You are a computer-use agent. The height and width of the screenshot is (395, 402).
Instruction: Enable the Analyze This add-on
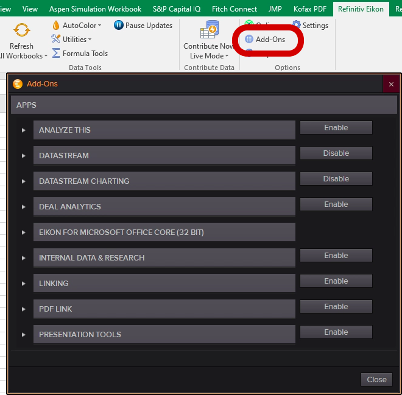click(336, 128)
